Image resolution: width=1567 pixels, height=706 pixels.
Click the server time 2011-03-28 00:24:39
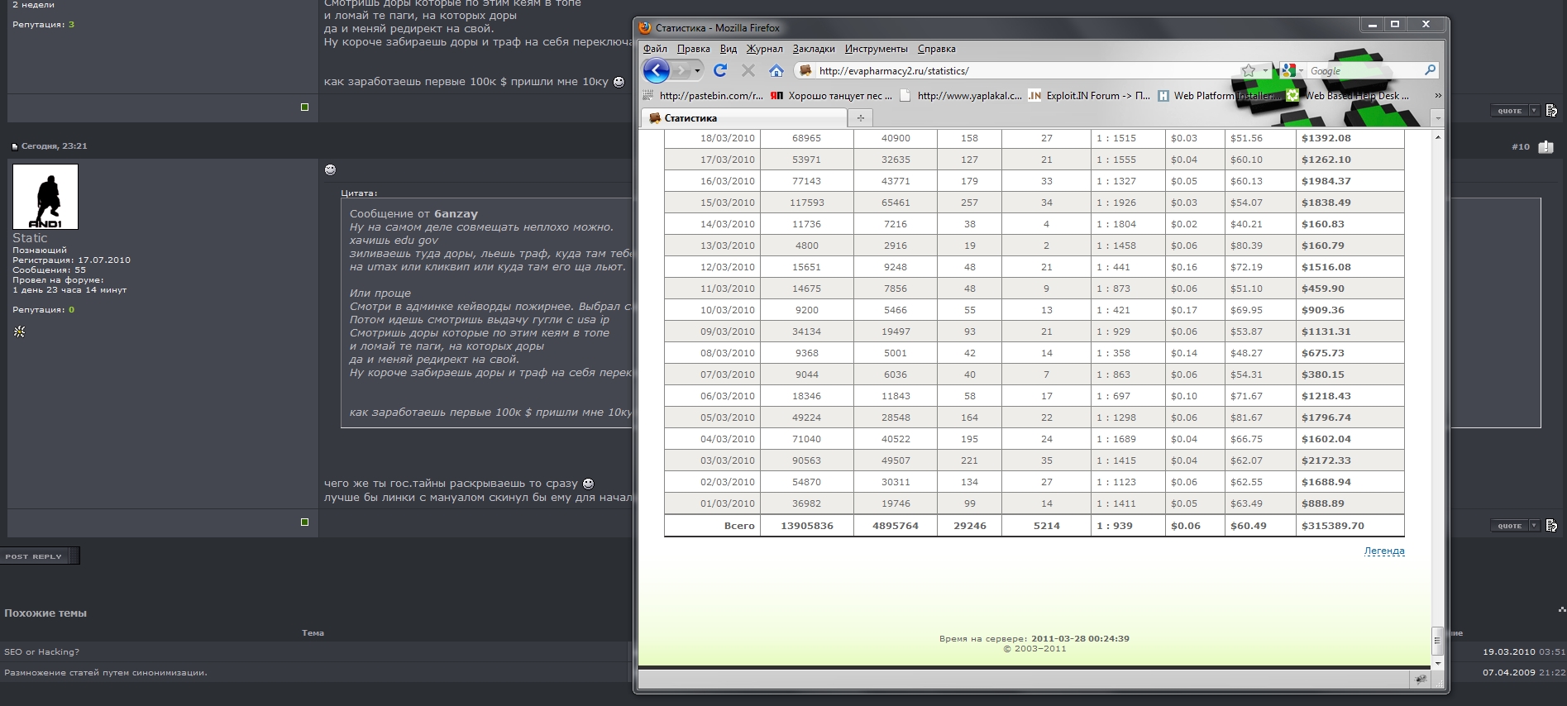(x=1080, y=638)
